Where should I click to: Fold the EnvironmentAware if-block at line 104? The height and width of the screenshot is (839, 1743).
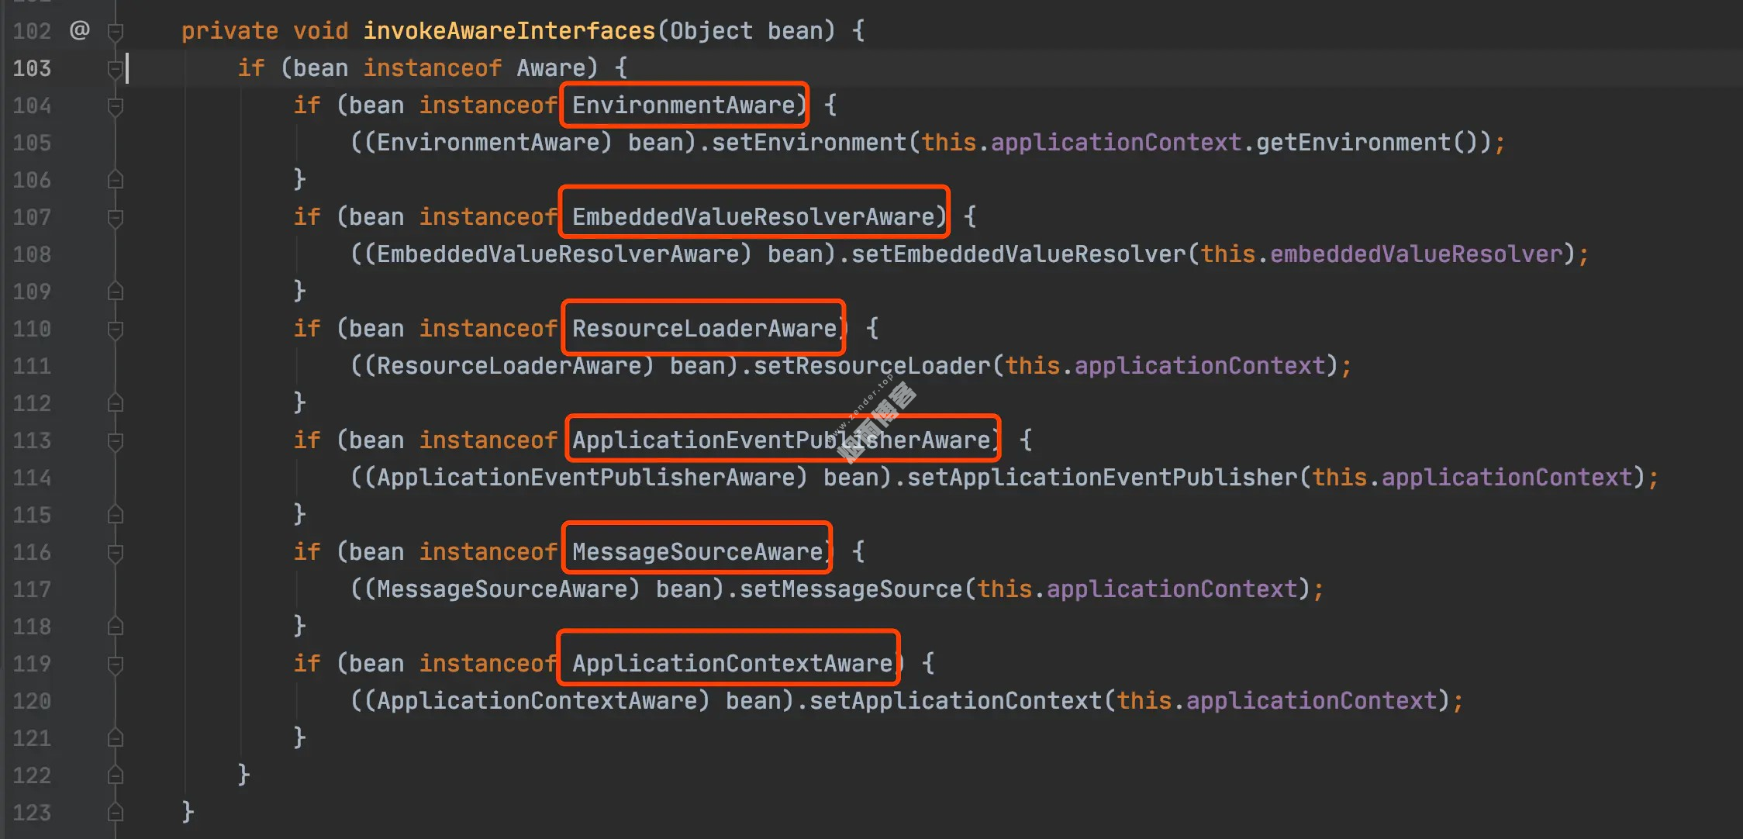(x=116, y=106)
